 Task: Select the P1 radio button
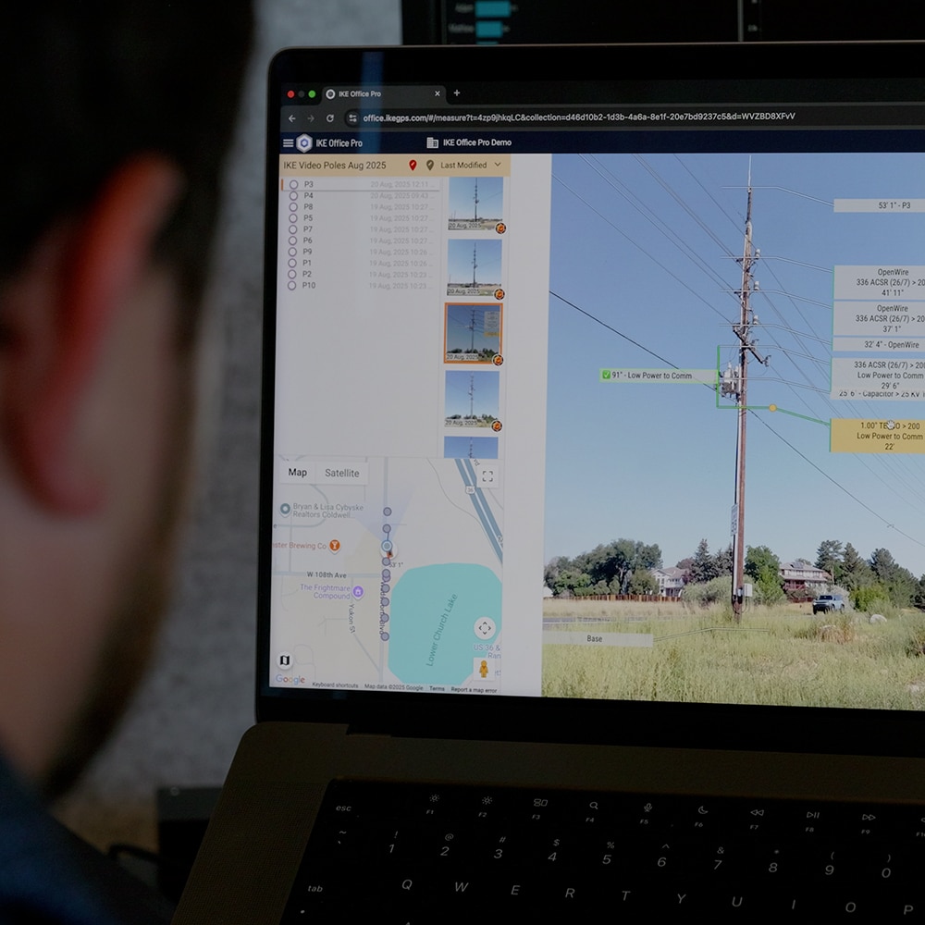[292, 263]
